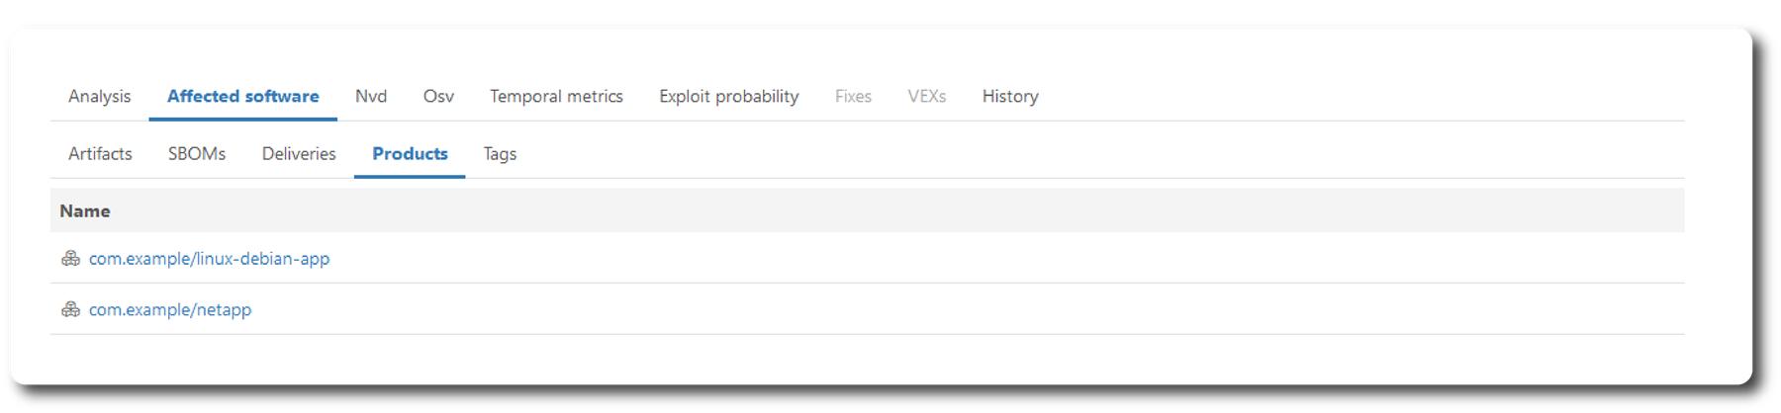
Task: Click blank space in the netapp row
Action: (890, 310)
